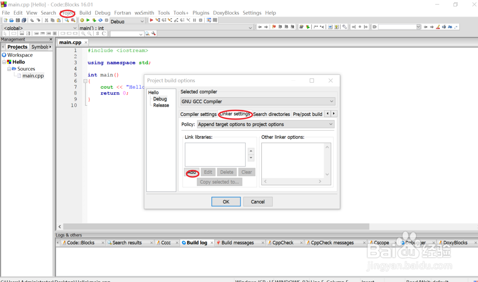Viewport: 478px width, 282px height.
Task: Select main.cpp in the project tree
Action: click(33, 76)
